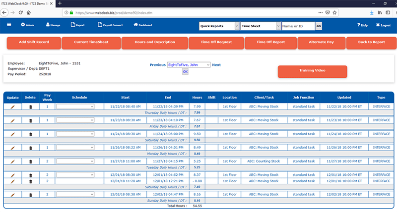Edit the 11/24/18 shift record pencil
This screenshot has height=212, width=397.
click(12, 134)
